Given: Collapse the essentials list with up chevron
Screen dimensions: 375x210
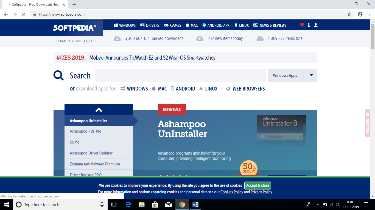Looking at the screenshot, I should pyautogui.click(x=99, y=110).
